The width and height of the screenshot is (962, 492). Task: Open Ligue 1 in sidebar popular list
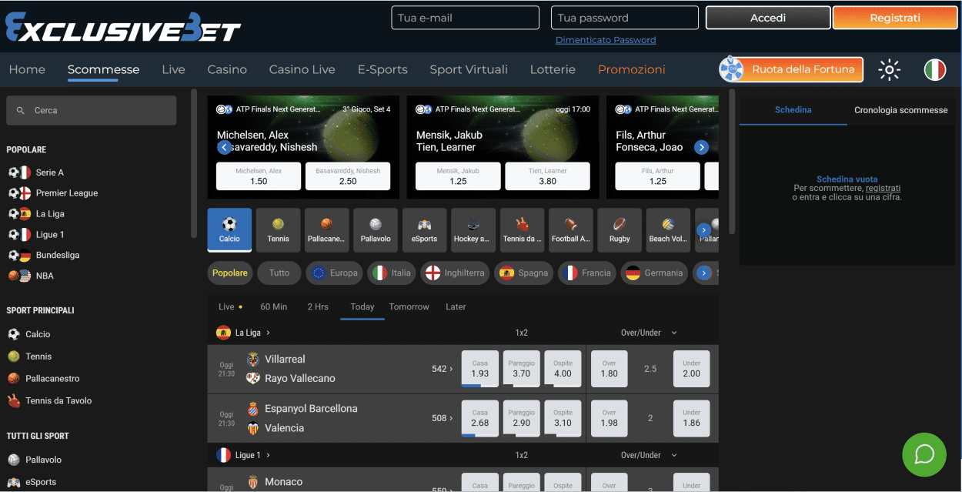pos(50,235)
